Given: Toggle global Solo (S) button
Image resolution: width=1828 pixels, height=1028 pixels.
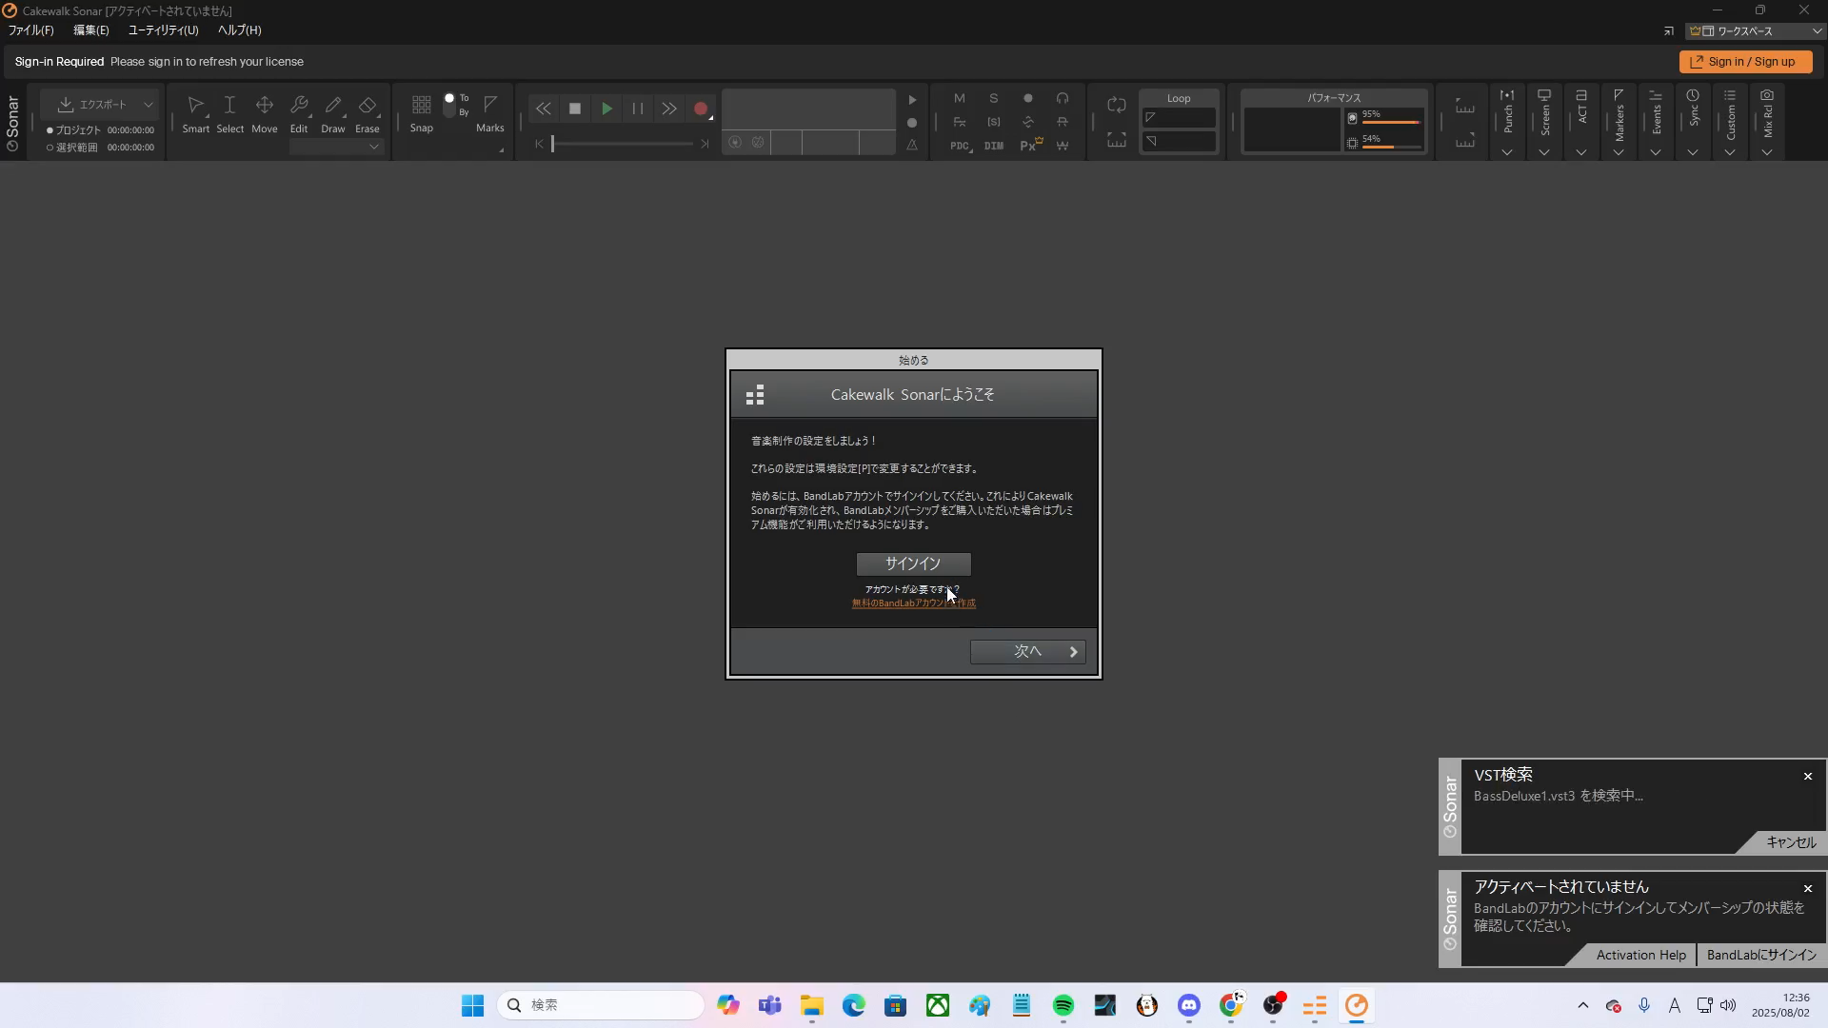Looking at the screenshot, I should 994,98.
